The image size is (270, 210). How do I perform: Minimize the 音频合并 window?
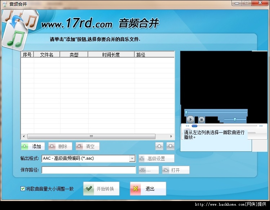[x=237, y=3]
